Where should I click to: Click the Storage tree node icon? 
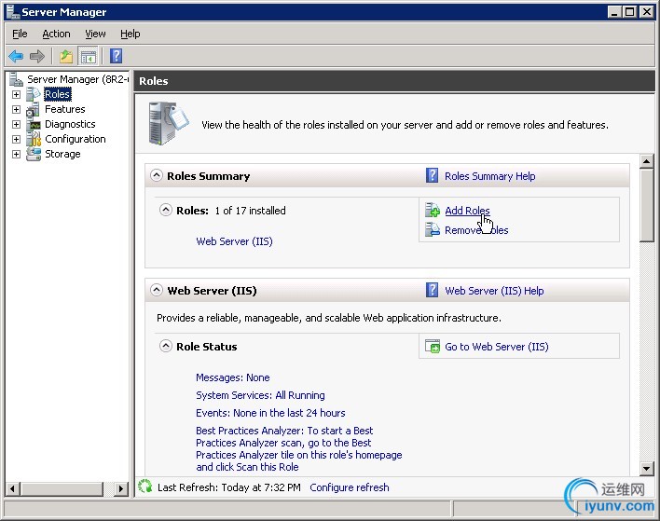coord(34,154)
